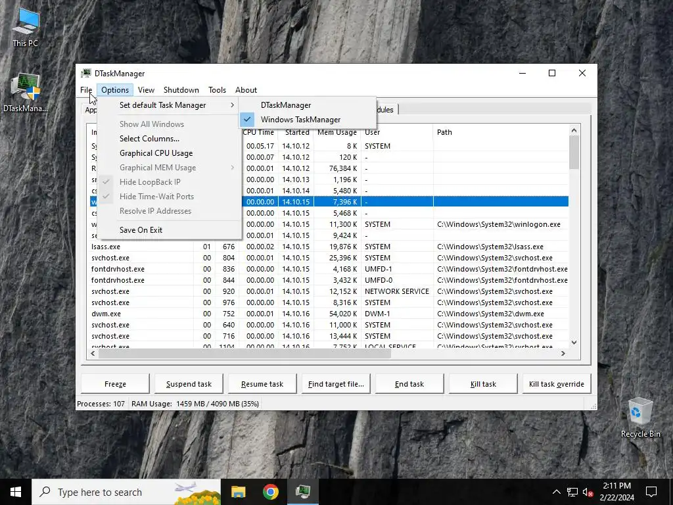Screen dimensions: 673x505
Task: Click the vertical scrollbar thumb
Action: pyautogui.click(x=574, y=153)
